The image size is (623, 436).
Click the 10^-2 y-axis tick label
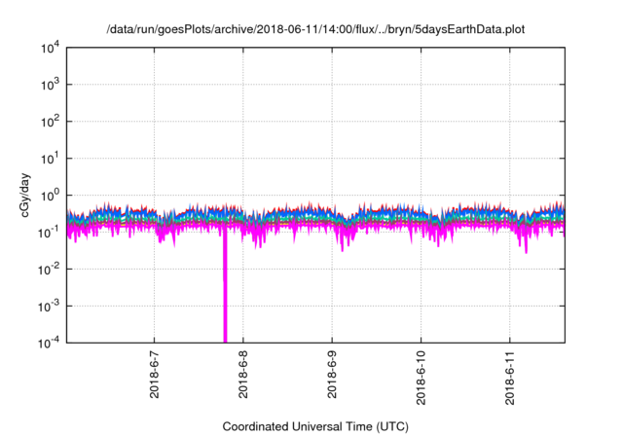pos(49,269)
